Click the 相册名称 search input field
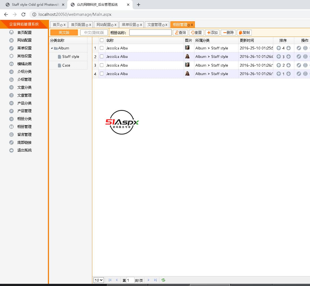The width and height of the screenshot is (310, 286). [x=150, y=32]
